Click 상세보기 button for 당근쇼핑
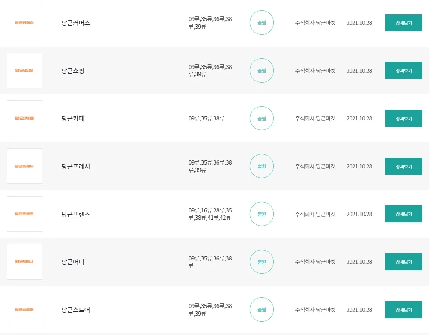This screenshot has height=335, width=431. (403, 71)
